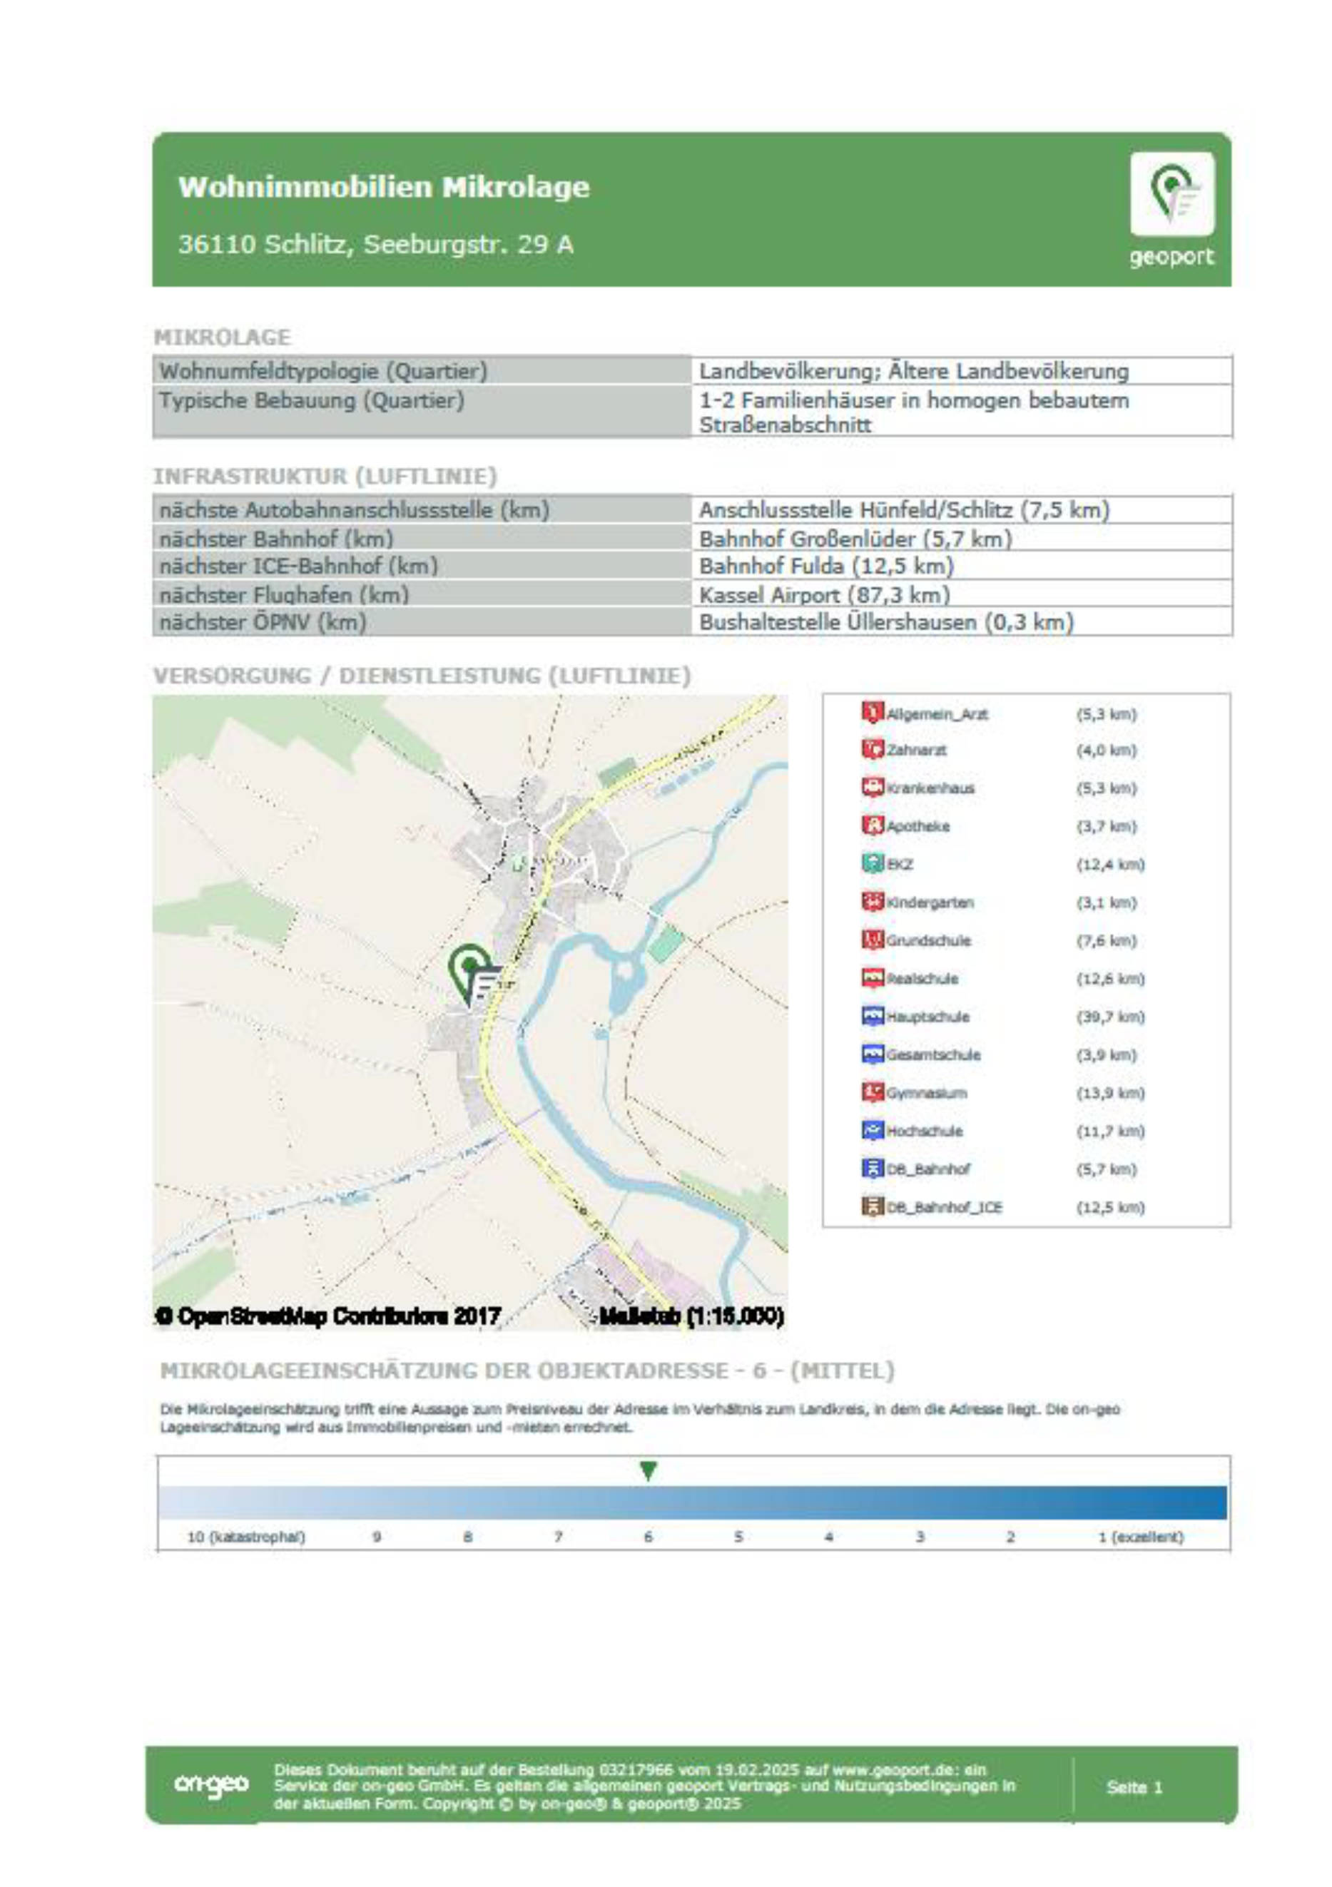This screenshot has width=1332, height=1887.
Task: Click value Landbevölkerung; Ältere Landbevölkerung
Action: tap(914, 372)
